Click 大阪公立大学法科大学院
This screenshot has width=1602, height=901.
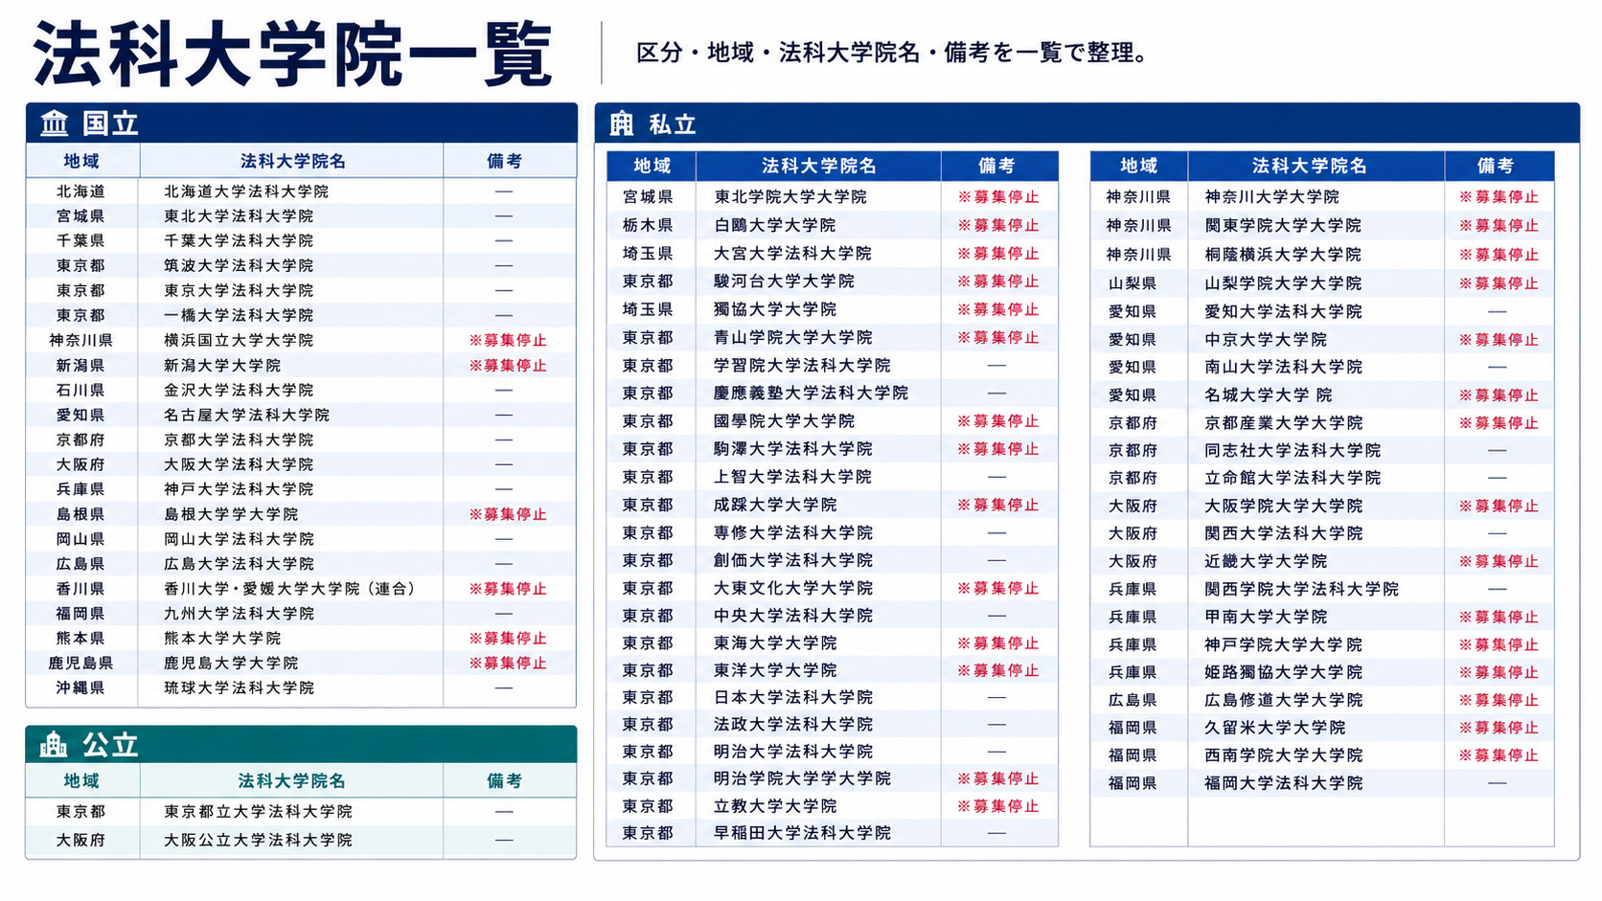coord(258,840)
